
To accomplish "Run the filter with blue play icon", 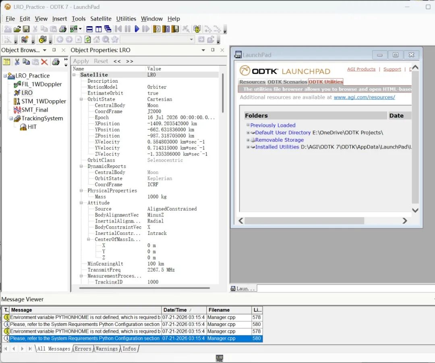I will pyautogui.click(x=137, y=29).
